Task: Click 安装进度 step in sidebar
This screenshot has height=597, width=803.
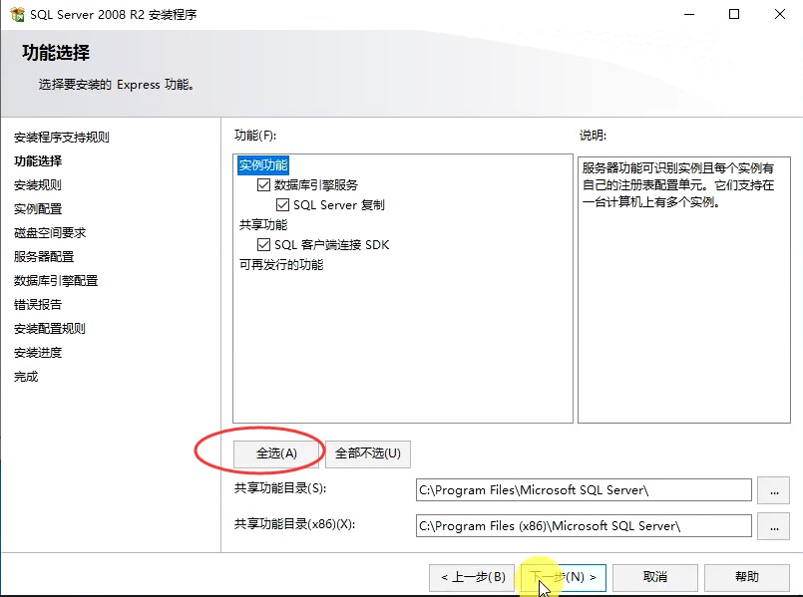Action: pos(38,353)
